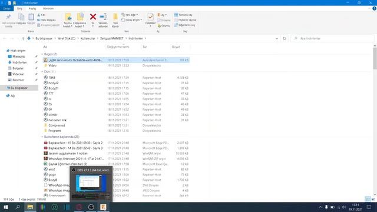This screenshot has width=377, height=212.
Task: Select the han servo link file
Action: pyautogui.click(x=116, y=120)
